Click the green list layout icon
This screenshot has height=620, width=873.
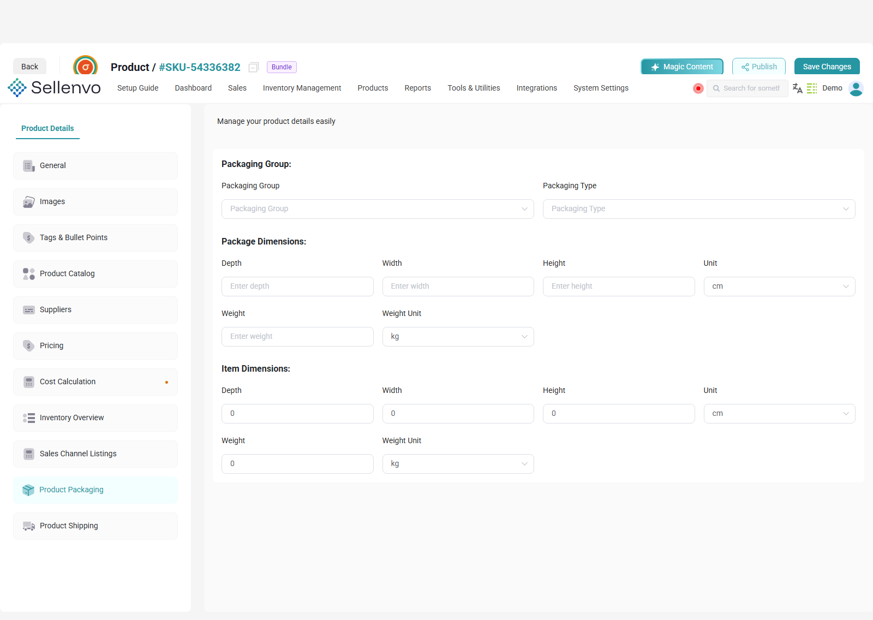coord(812,88)
